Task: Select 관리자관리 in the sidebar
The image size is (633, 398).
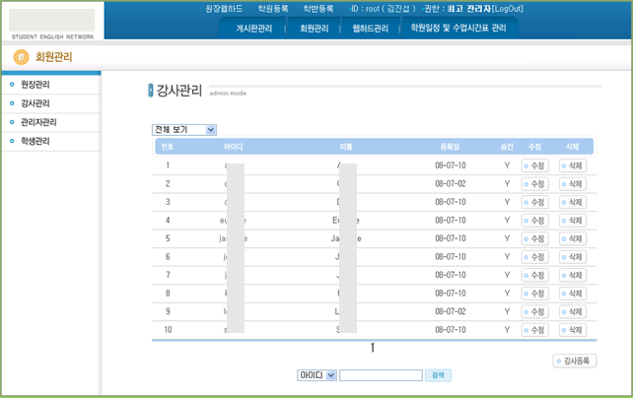Action: [38, 122]
